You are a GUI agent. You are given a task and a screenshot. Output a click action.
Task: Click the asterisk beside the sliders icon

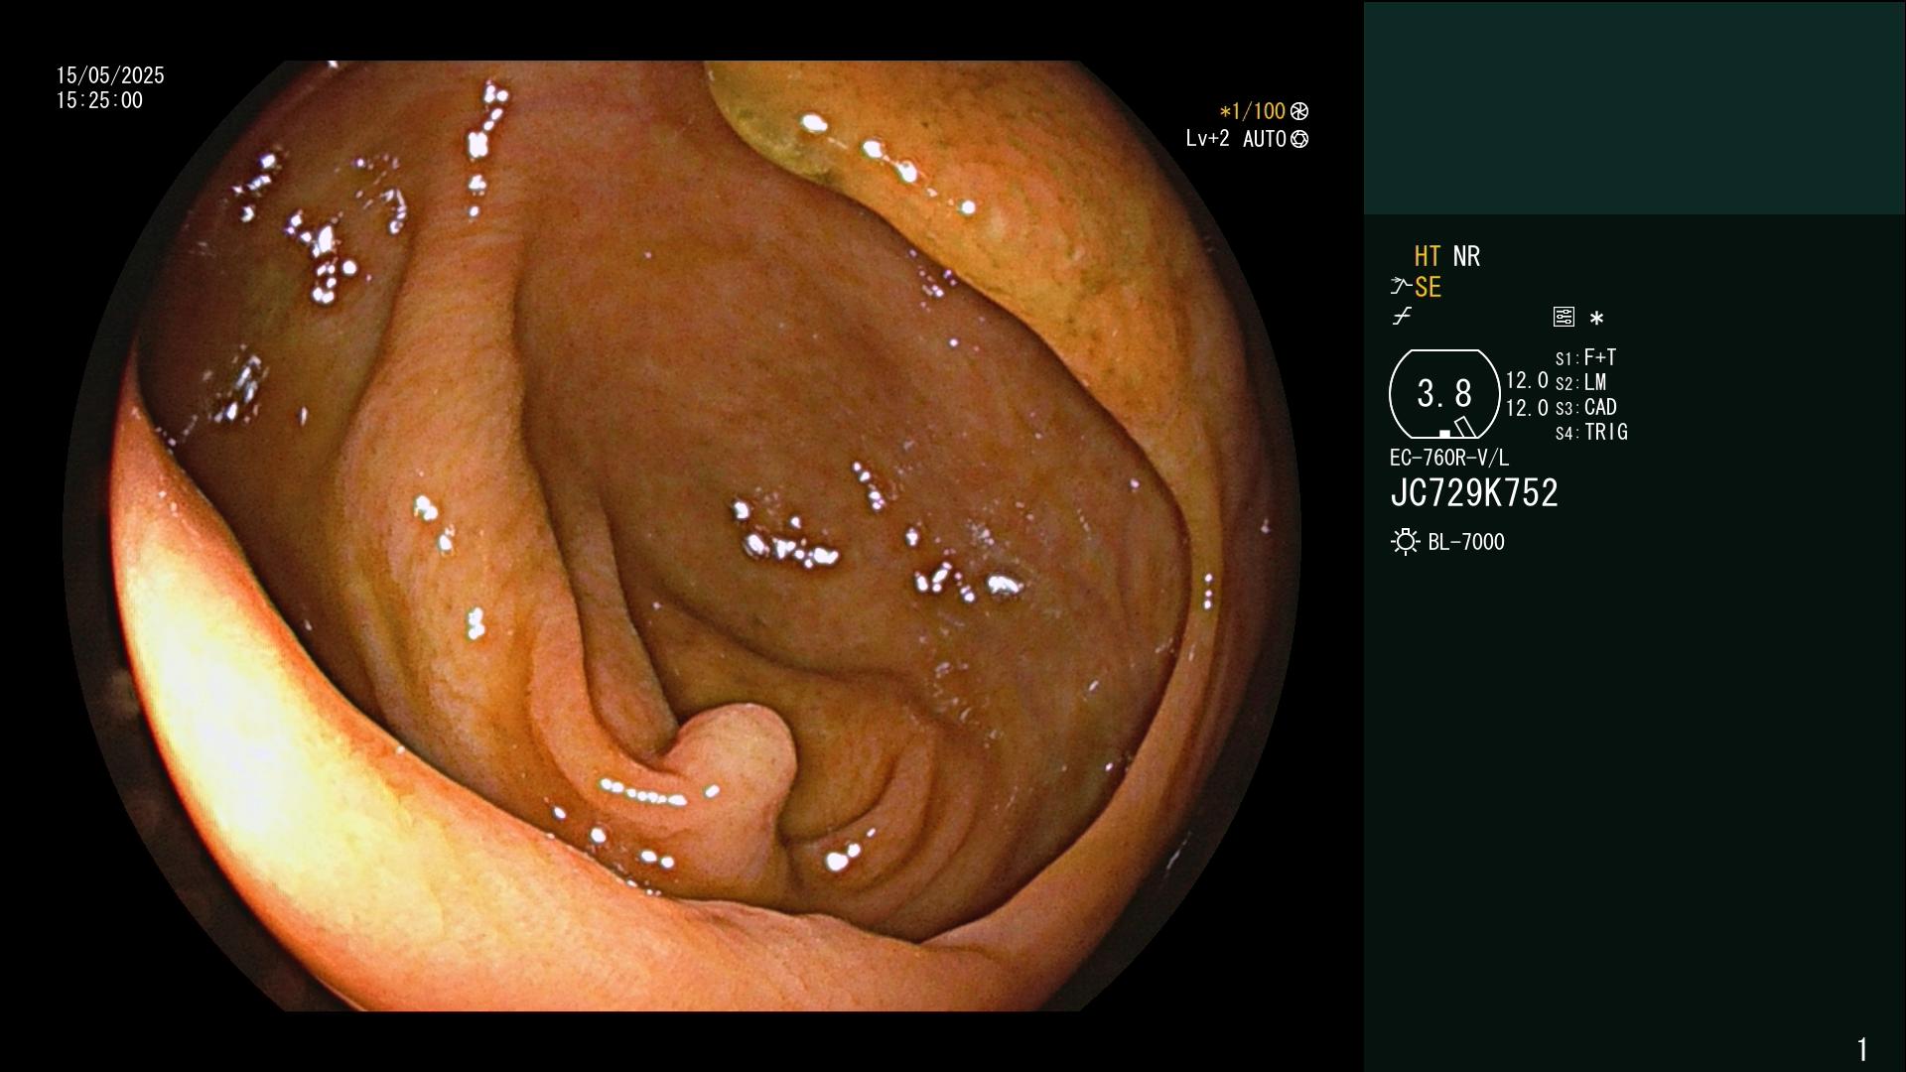(x=1596, y=319)
